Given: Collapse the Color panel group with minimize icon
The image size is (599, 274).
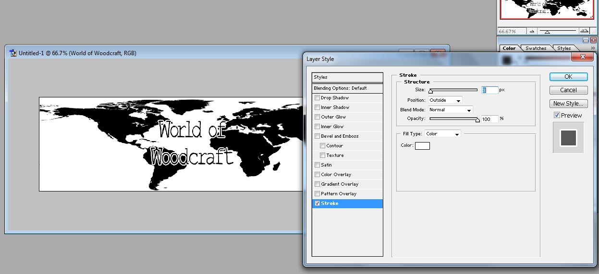Looking at the screenshot, I should 586,40.
